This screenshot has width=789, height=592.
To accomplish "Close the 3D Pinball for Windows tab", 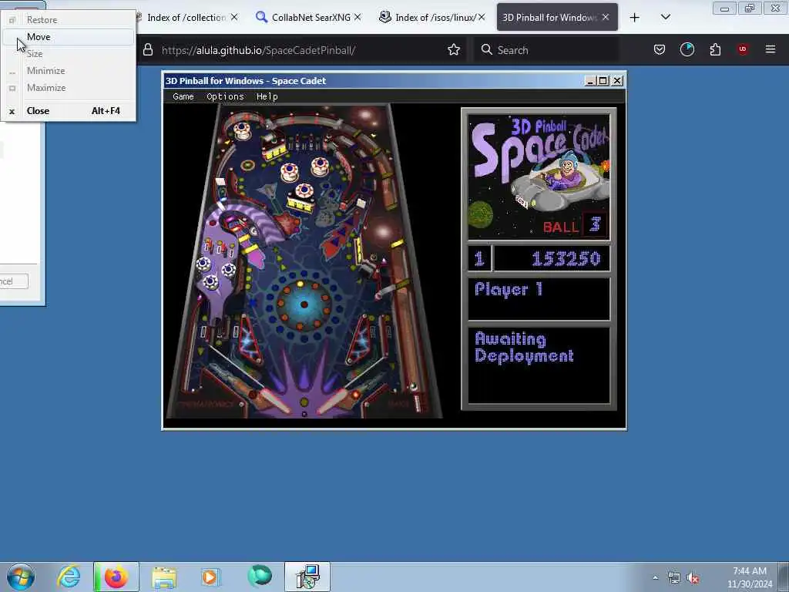I will point(606,17).
